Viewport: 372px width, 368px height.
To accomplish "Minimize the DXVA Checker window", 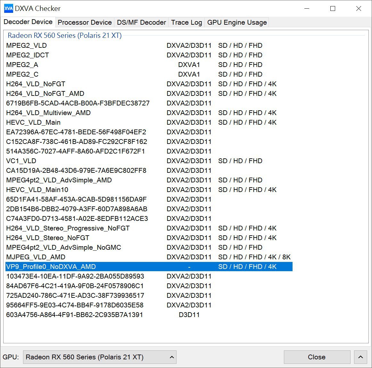I will pyautogui.click(x=307, y=9).
